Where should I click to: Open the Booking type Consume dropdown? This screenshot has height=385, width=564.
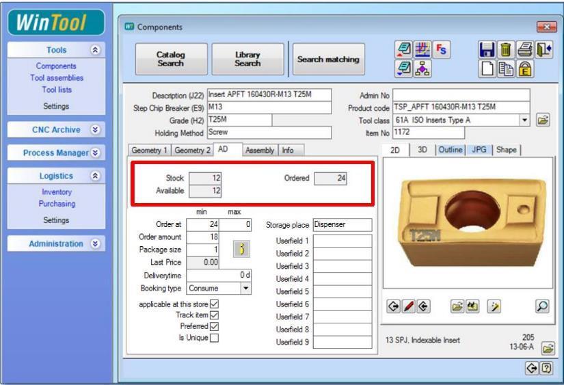pyautogui.click(x=245, y=288)
